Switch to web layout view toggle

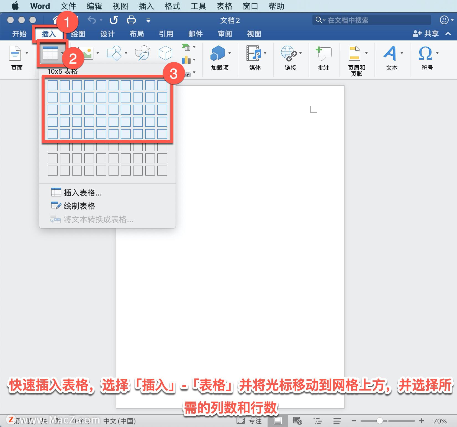click(x=298, y=421)
